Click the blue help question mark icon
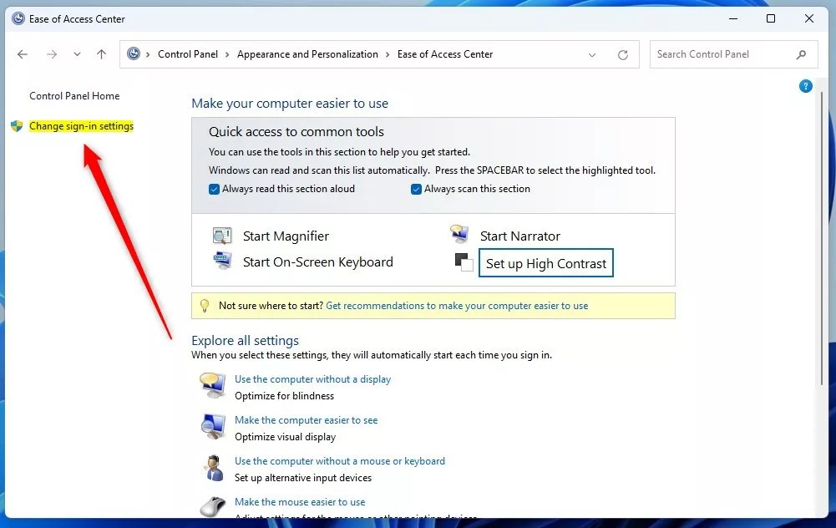The height and width of the screenshot is (528, 836). [x=805, y=85]
